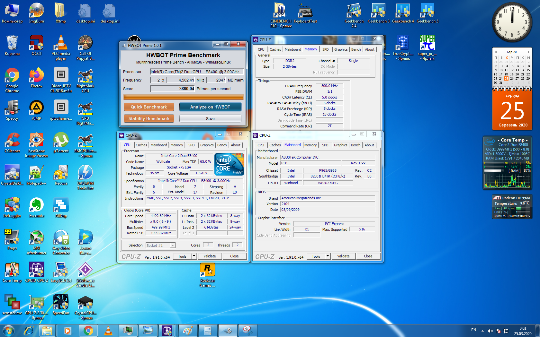Image resolution: width=540 pixels, height=337 pixels.
Task: Expand Tools dropdown arrow in CPU-Z CPU window
Action: click(x=194, y=256)
